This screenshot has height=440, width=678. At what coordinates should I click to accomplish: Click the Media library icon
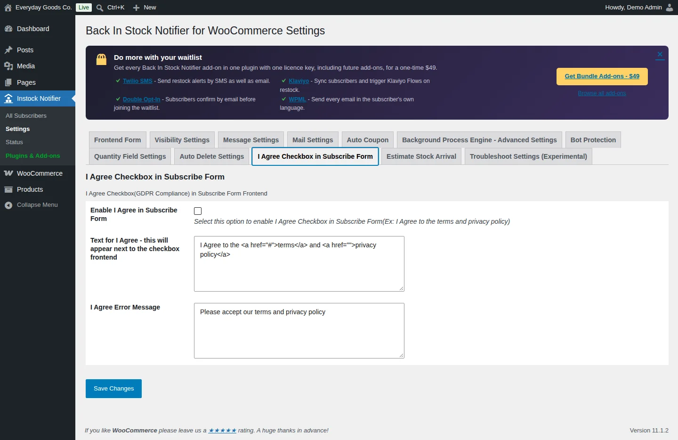pos(8,66)
